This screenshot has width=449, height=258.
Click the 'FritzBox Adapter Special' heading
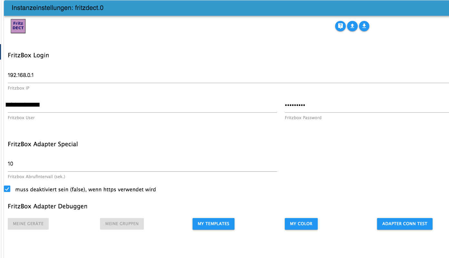(x=43, y=144)
